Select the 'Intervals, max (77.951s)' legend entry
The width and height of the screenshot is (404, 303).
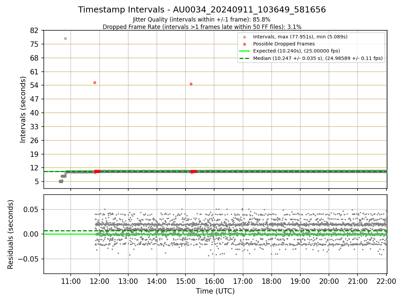pyautogui.click(x=300, y=36)
